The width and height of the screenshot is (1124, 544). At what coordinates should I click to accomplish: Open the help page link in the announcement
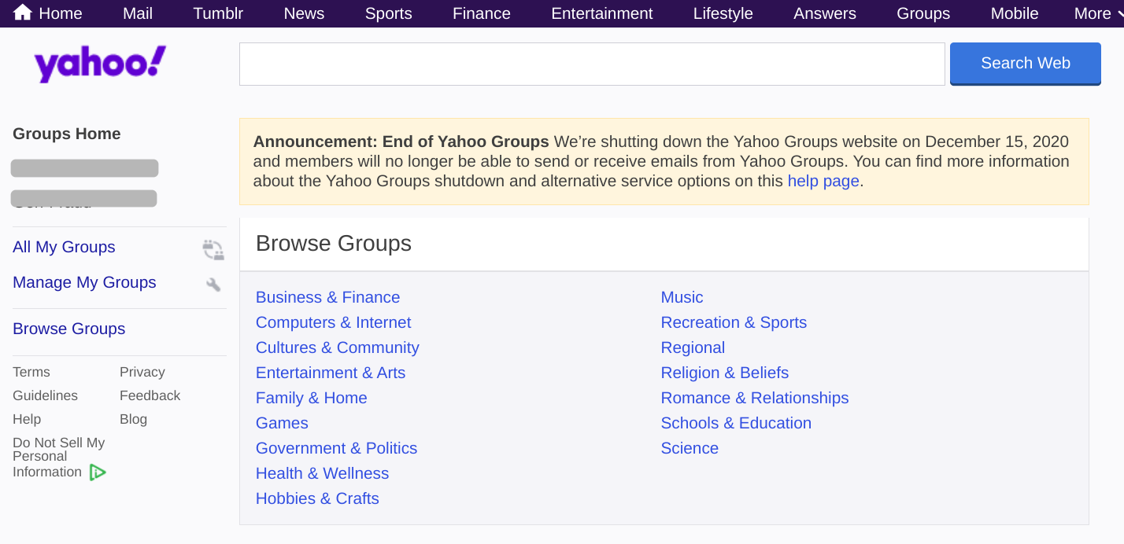(x=823, y=181)
